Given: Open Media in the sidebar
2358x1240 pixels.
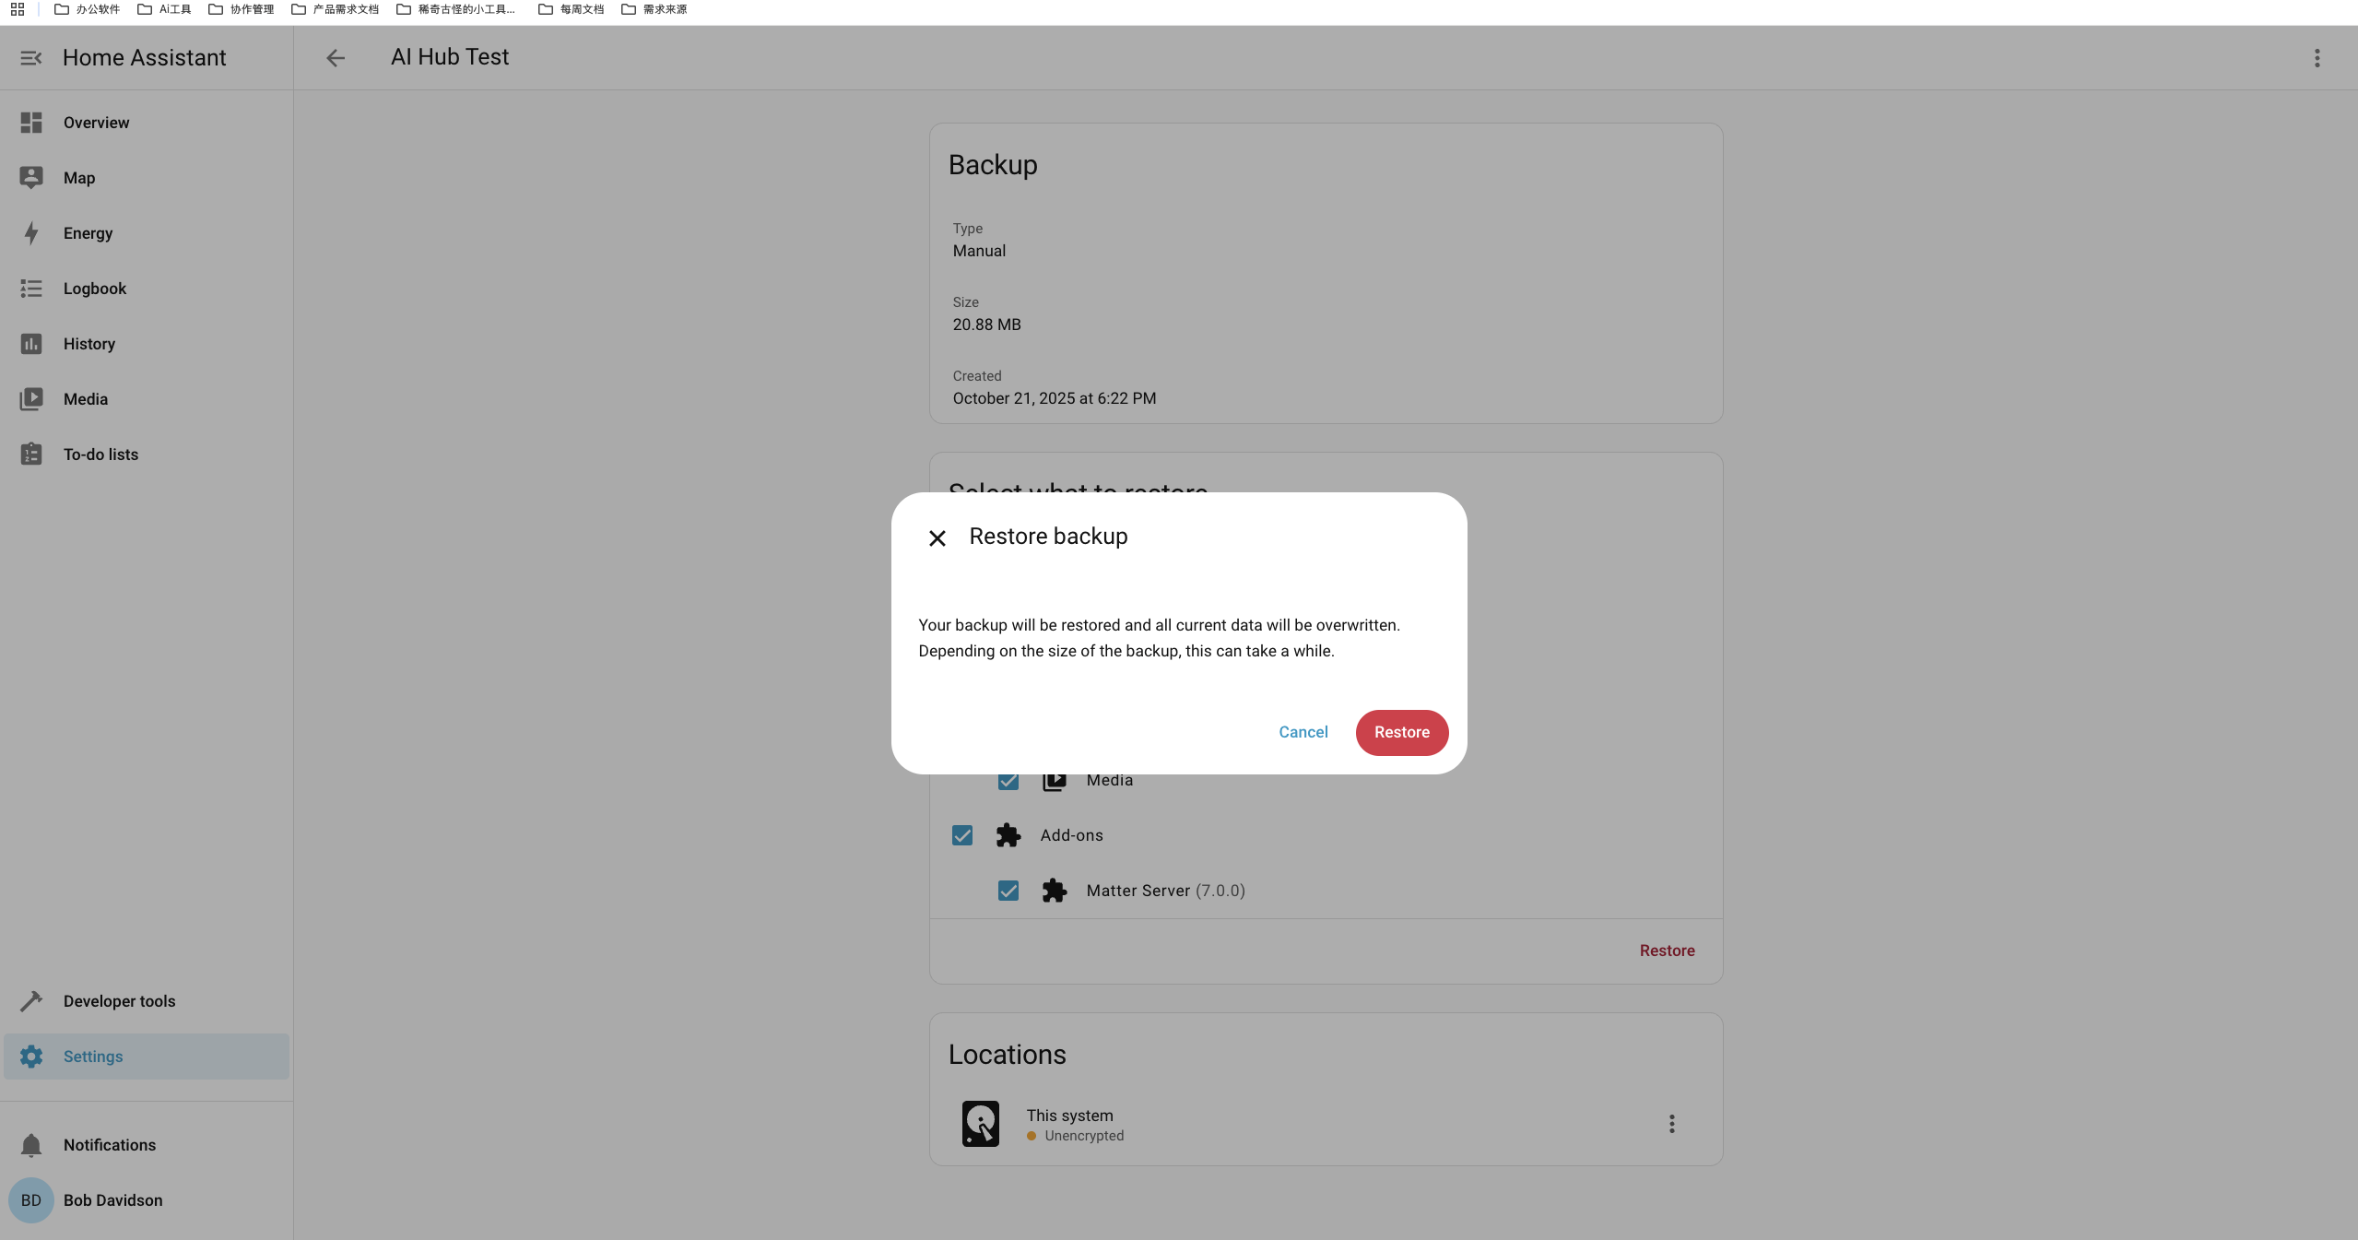Looking at the screenshot, I should [x=147, y=399].
